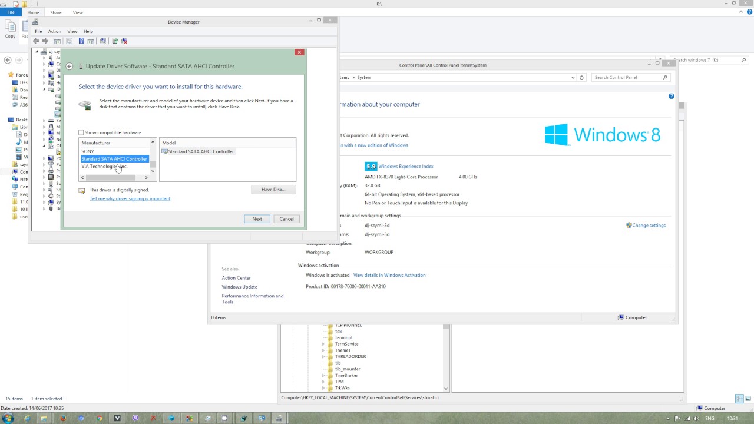
Task: Open 'Tell me why driver signing is important'
Action: (130, 198)
